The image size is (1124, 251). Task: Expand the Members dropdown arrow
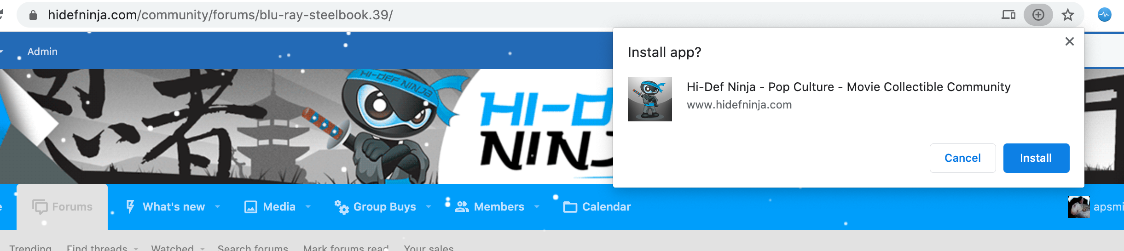coord(537,207)
